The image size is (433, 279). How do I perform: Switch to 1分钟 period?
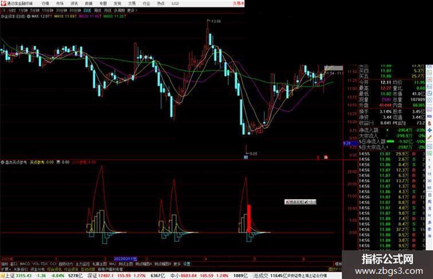click(23, 10)
